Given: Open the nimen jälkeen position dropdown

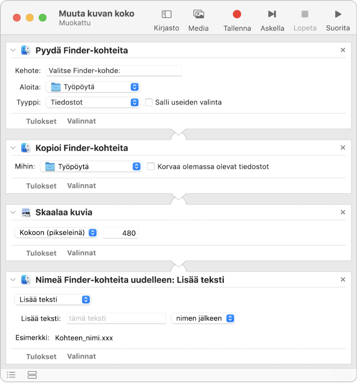Looking at the screenshot, I should point(203,318).
